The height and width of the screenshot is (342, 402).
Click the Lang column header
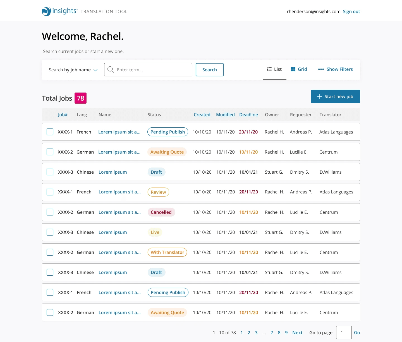point(82,115)
